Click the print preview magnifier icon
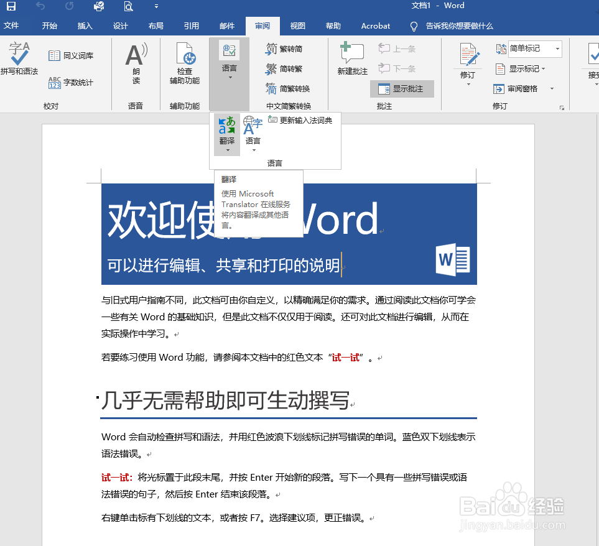The width and height of the screenshot is (599, 546). pos(128,6)
